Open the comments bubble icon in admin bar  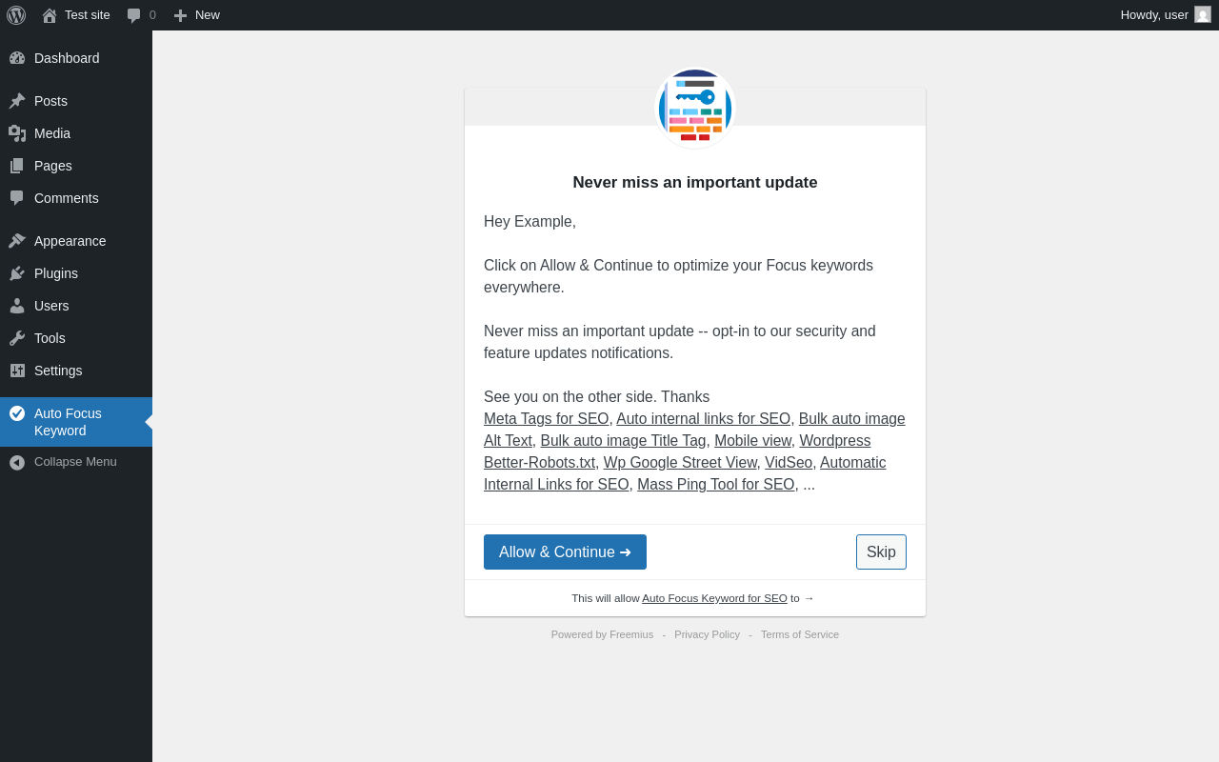[134, 15]
